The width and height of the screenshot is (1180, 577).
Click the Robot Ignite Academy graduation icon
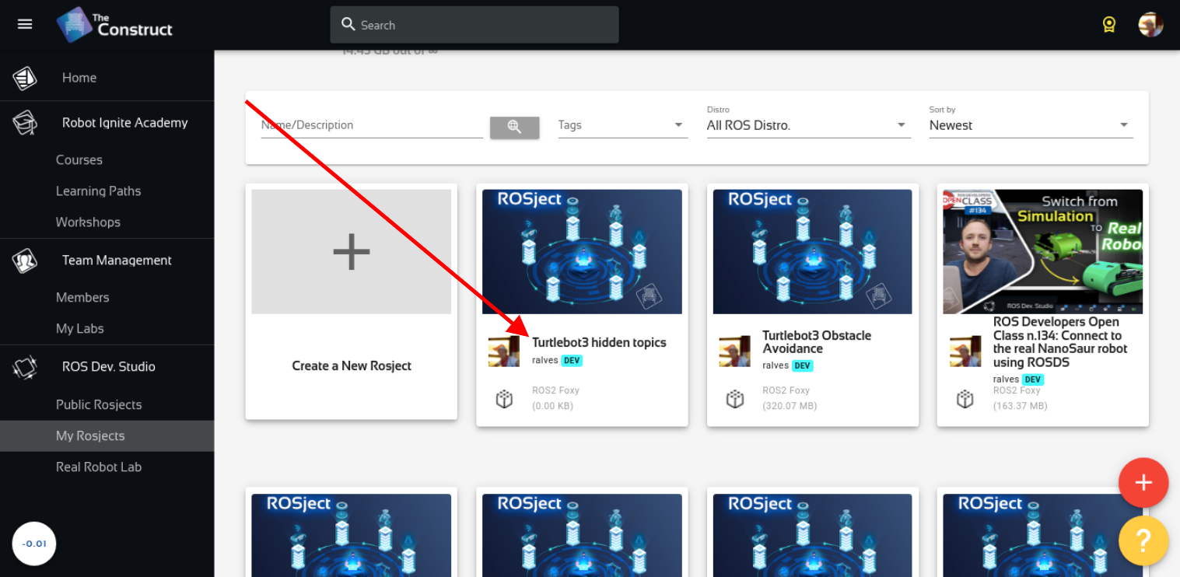25,123
